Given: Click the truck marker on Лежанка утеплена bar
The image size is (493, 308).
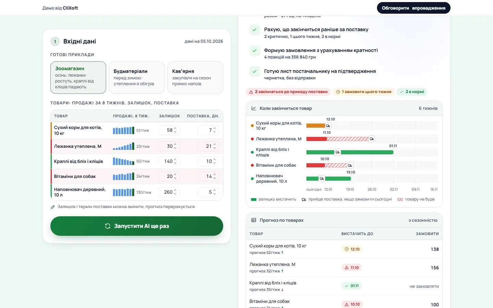Looking at the screenshot, I should click(372, 139).
